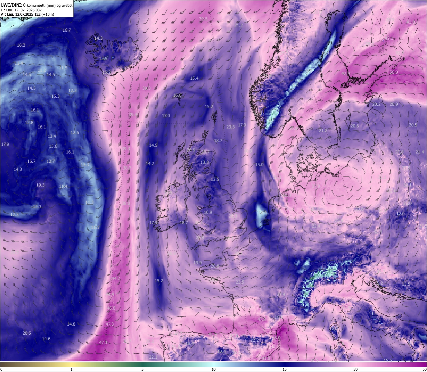Click the map value 22.1

point(153,357)
